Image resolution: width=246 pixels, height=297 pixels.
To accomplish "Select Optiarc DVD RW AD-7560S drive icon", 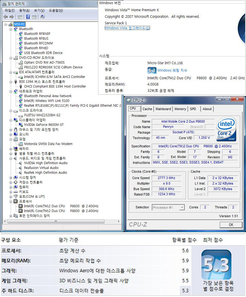I will point(20,62).
